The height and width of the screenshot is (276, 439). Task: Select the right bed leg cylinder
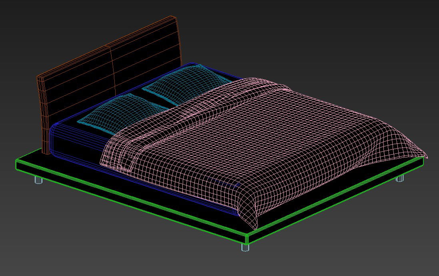[399, 178]
